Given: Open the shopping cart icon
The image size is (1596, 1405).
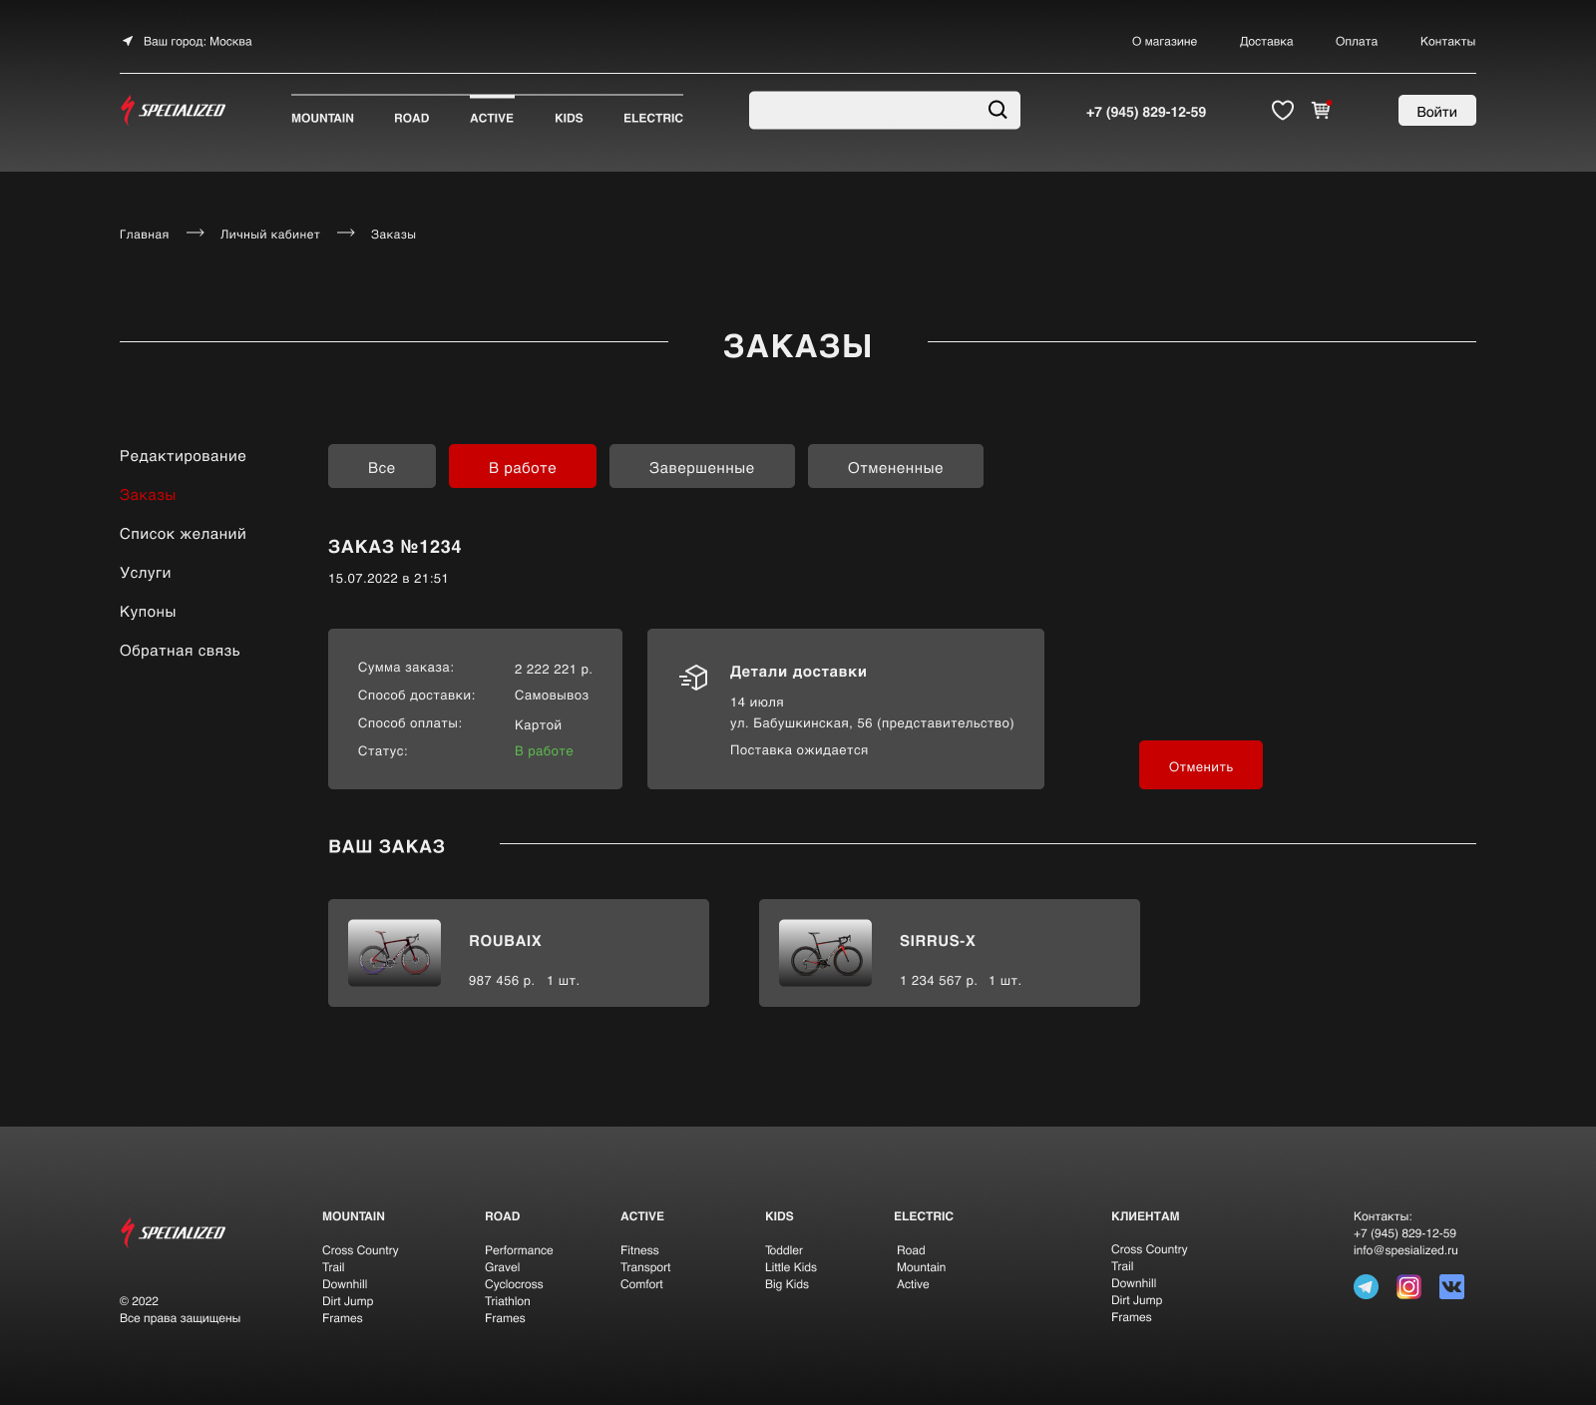Looking at the screenshot, I should 1322,110.
